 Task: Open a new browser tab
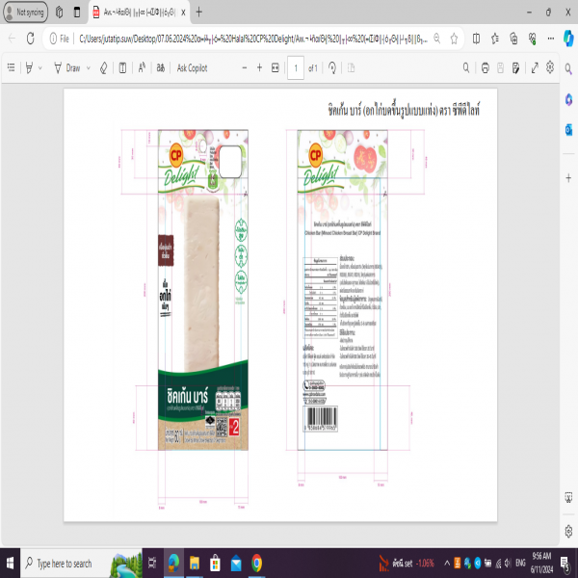point(198,12)
